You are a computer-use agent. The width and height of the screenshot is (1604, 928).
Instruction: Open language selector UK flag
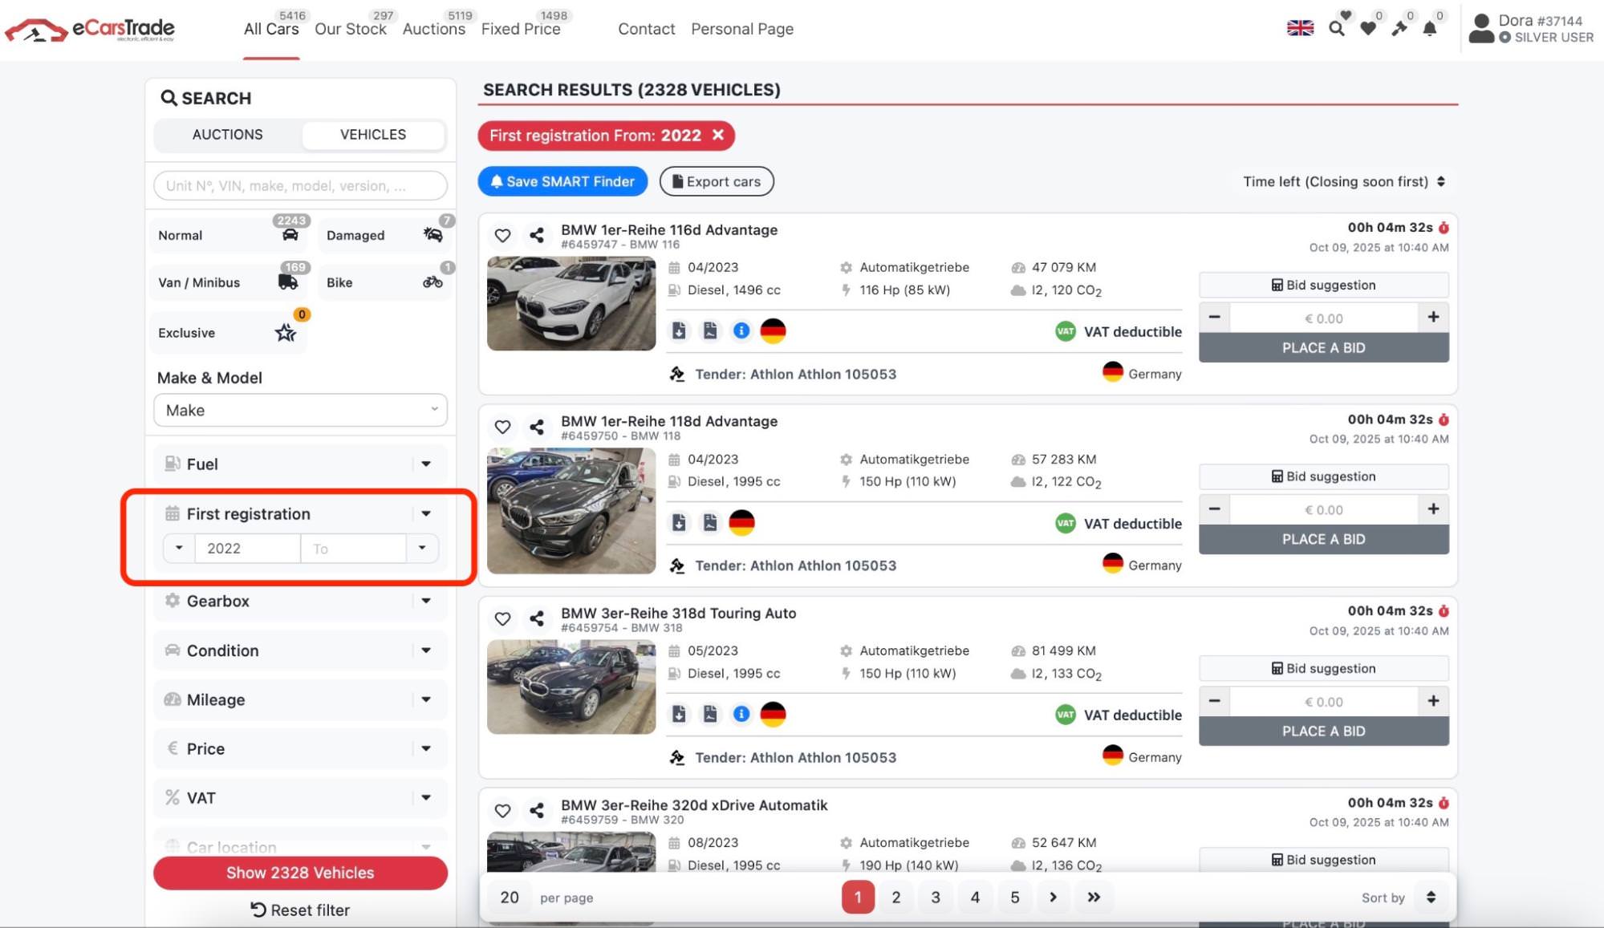1300,28
